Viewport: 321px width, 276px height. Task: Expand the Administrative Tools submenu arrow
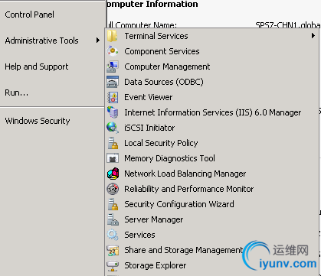(98, 41)
